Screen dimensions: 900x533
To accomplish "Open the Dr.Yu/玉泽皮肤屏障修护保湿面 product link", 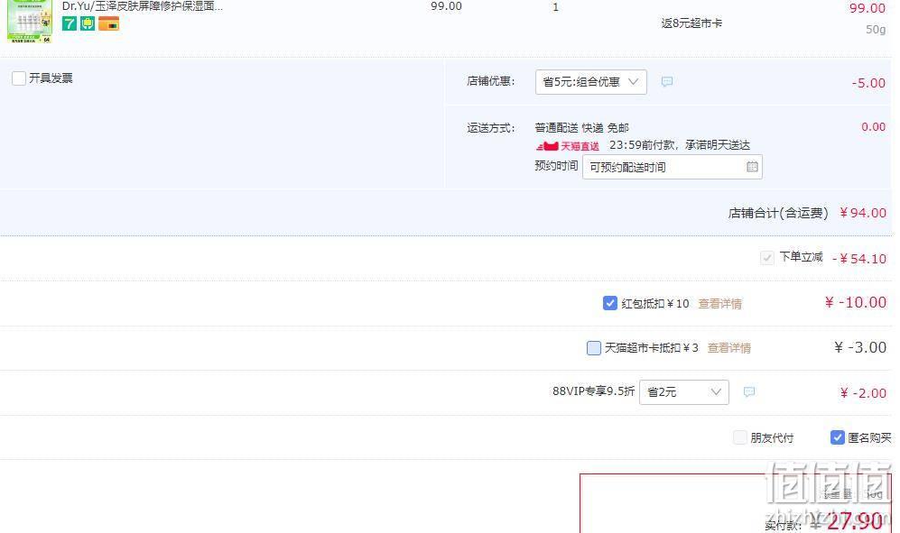I will tap(143, 6).
